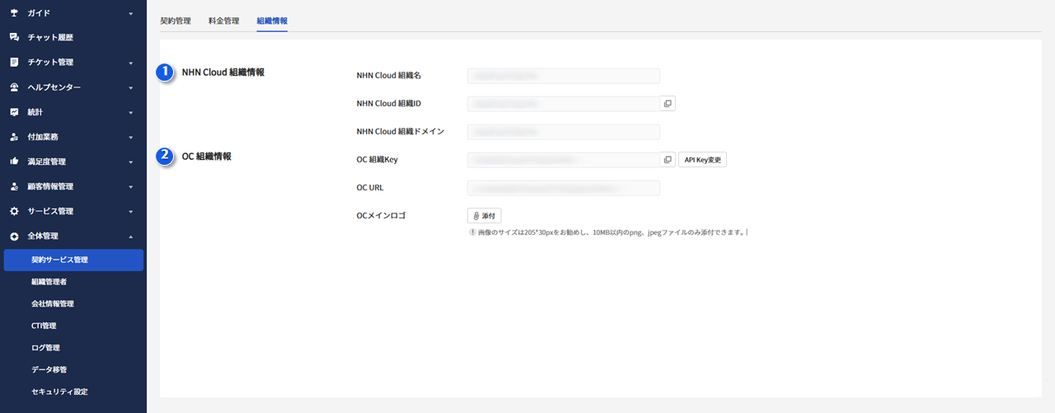This screenshot has height=413, width=1055.
Task: Open セキュリティ設定 in the sidebar
Action: (x=59, y=392)
